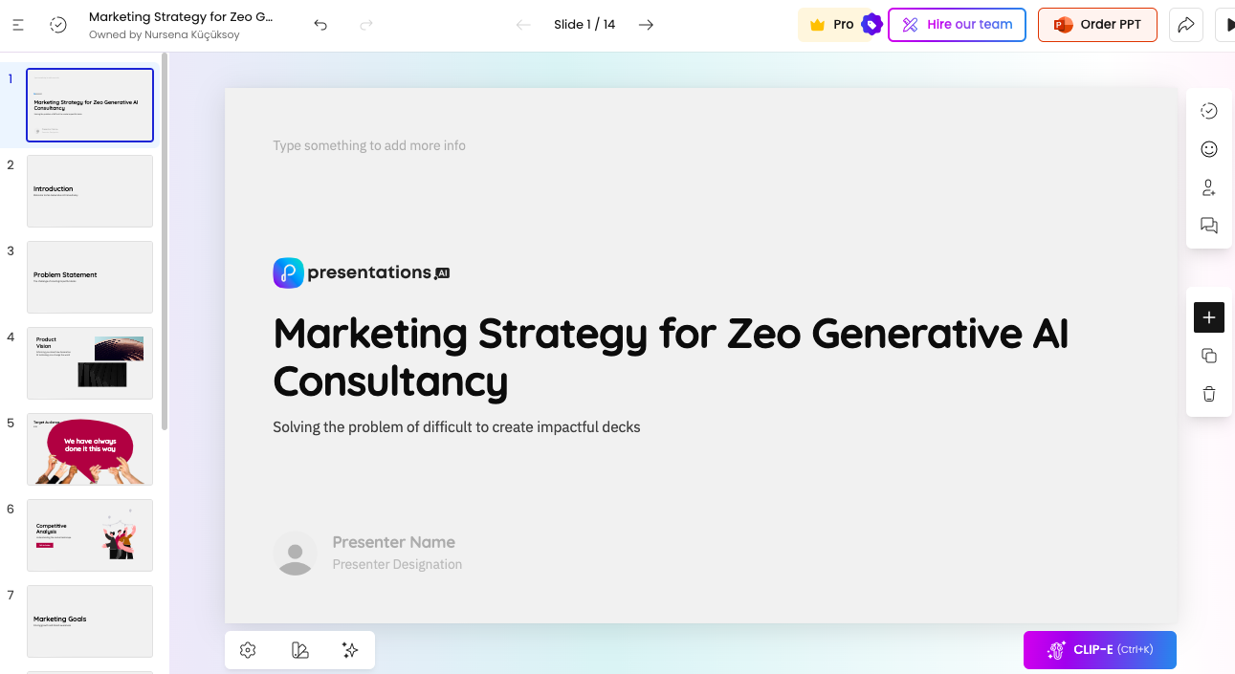Open the hamburger menu icon
Viewport: 1235px width, 674px height.
(x=18, y=25)
